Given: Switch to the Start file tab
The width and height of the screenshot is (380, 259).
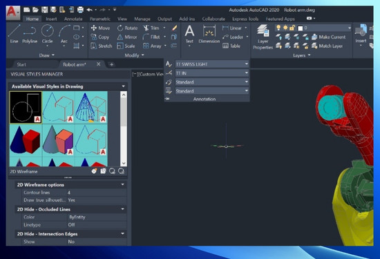Looking at the screenshot, I should coord(21,64).
